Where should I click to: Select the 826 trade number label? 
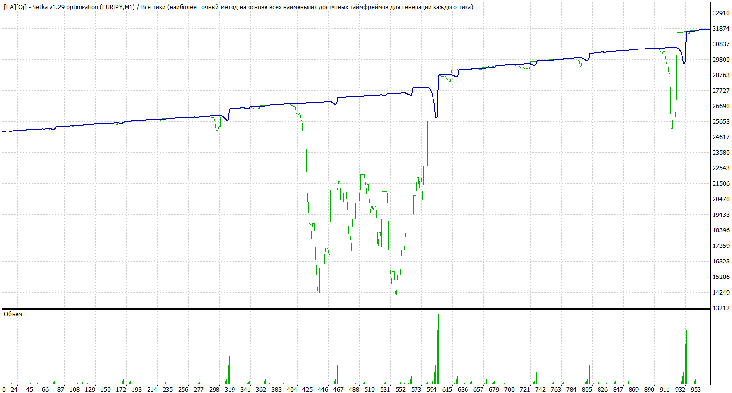602,389
